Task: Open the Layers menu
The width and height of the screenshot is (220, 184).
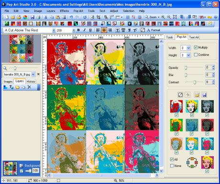Action: pos(51,11)
